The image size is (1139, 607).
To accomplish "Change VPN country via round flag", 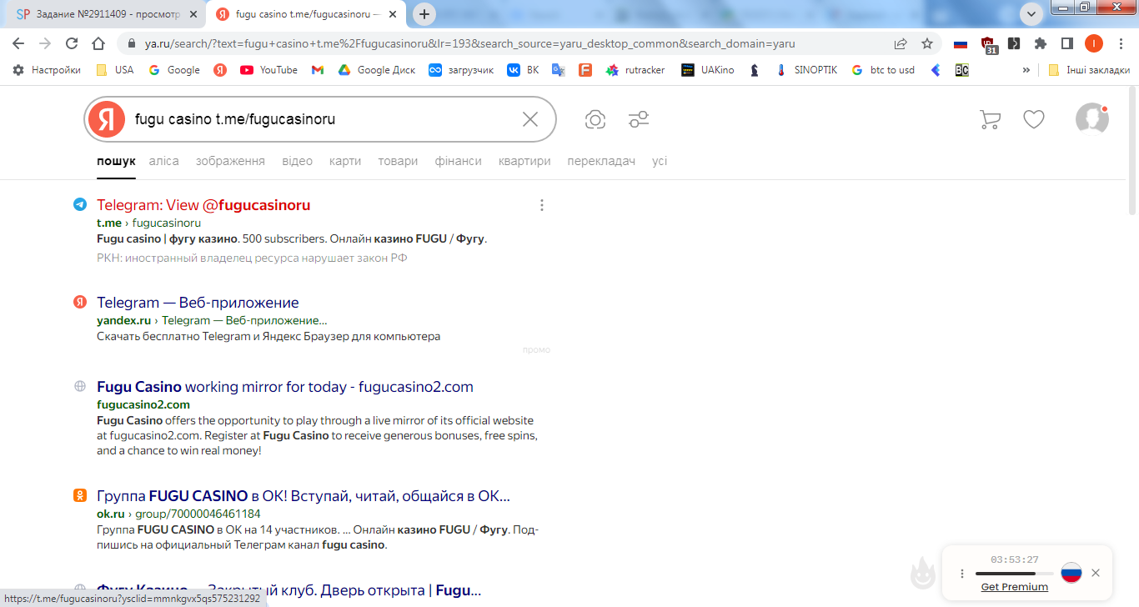I will (1071, 573).
